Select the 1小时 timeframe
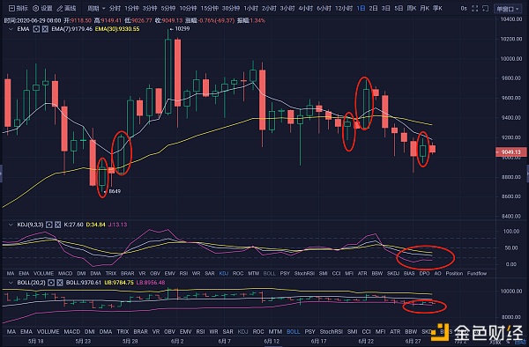The height and width of the screenshot is (347, 529). (x=250, y=8)
